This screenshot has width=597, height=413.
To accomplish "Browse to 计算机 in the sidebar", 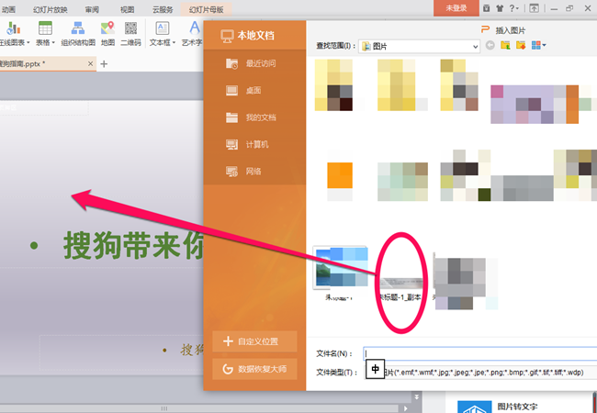I will click(x=254, y=144).
